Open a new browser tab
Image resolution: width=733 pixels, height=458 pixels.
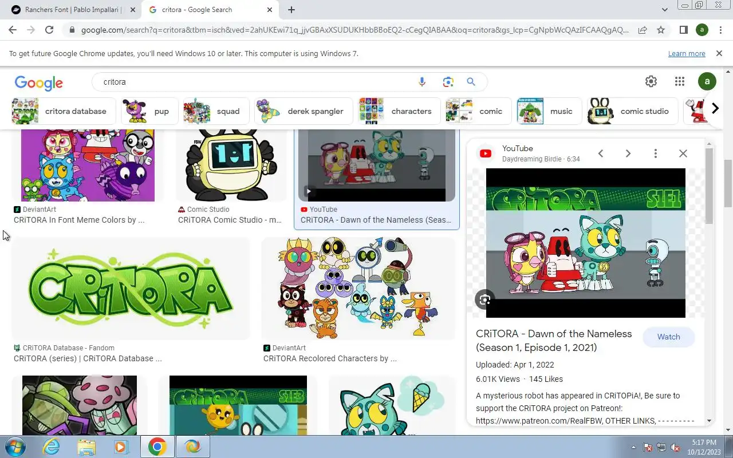[x=291, y=10]
